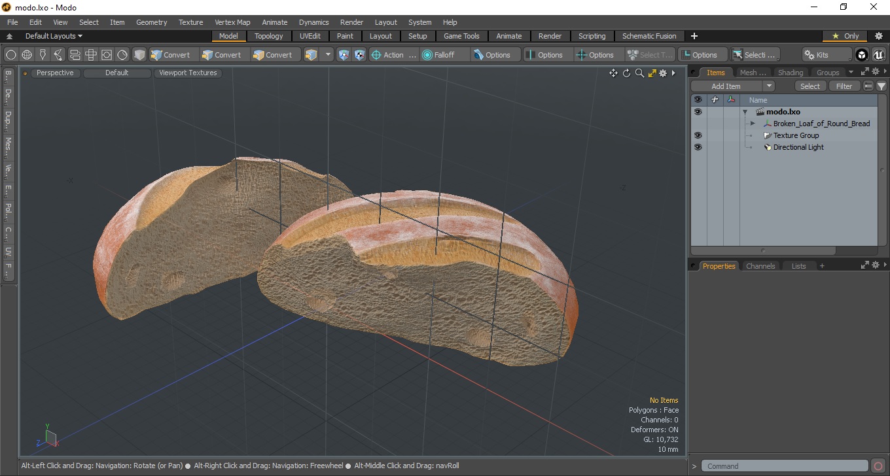Click the Select T... toolbar button
The height and width of the screenshot is (476, 890).
point(650,55)
